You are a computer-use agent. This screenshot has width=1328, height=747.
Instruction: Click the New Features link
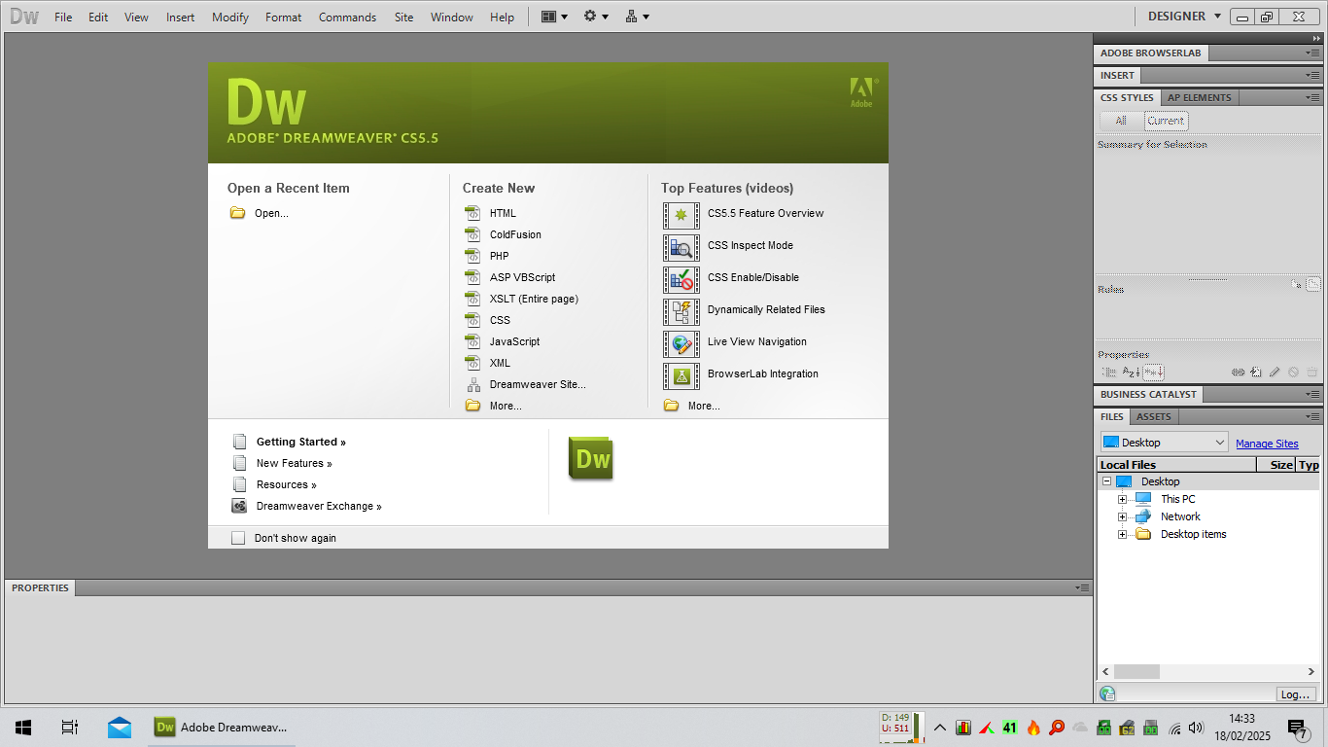pos(295,463)
